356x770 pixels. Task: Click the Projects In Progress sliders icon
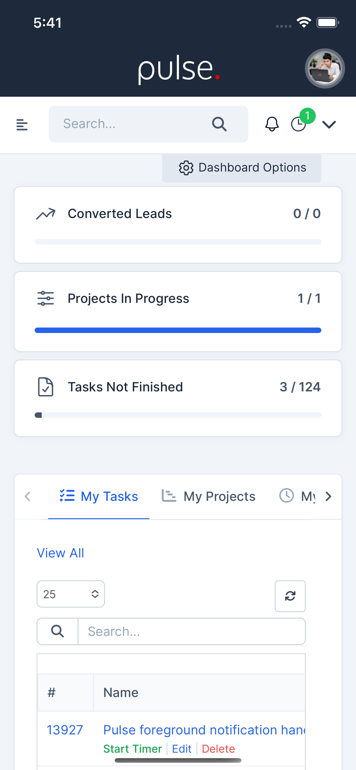click(45, 298)
